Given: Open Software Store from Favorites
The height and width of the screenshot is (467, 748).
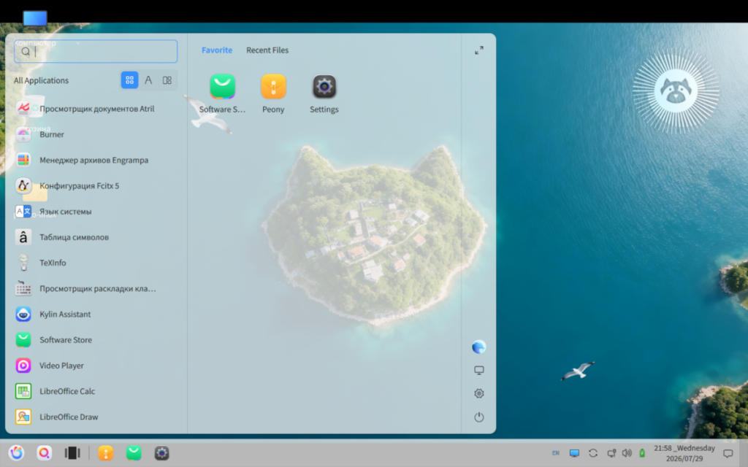Looking at the screenshot, I should coord(222,93).
